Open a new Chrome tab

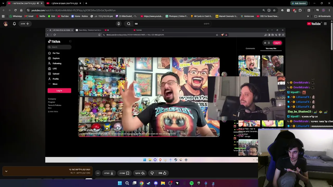coord(86,3)
